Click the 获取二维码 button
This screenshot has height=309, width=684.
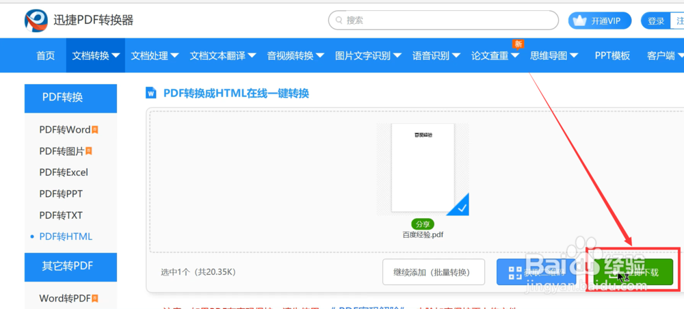click(536, 272)
